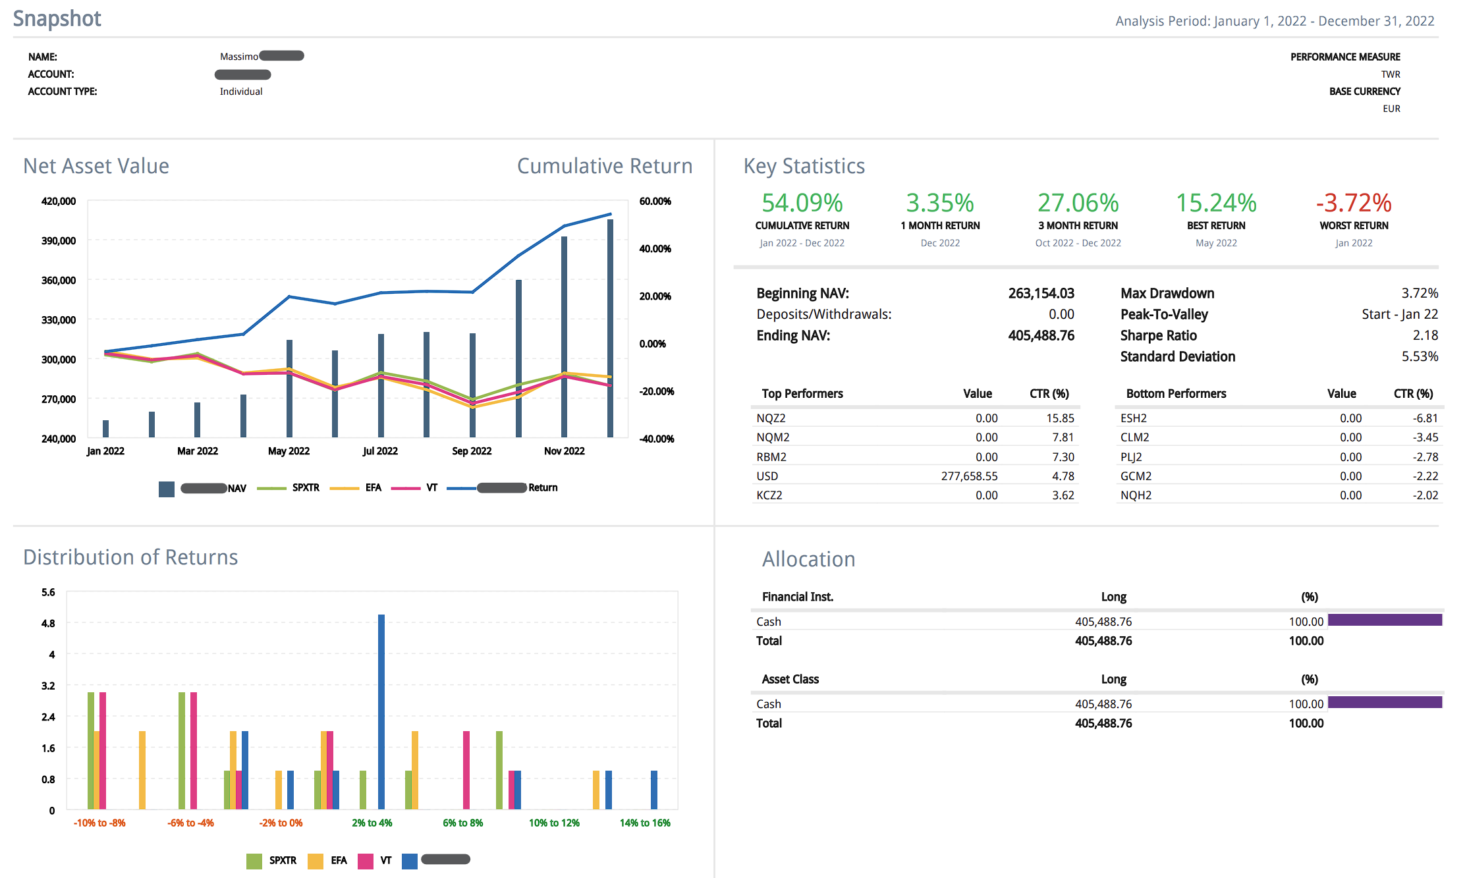Viewport: 1467px width, 878px height.
Task: Click the purple Financial Inst. Cash allocation bar
Action: [x=1385, y=620]
